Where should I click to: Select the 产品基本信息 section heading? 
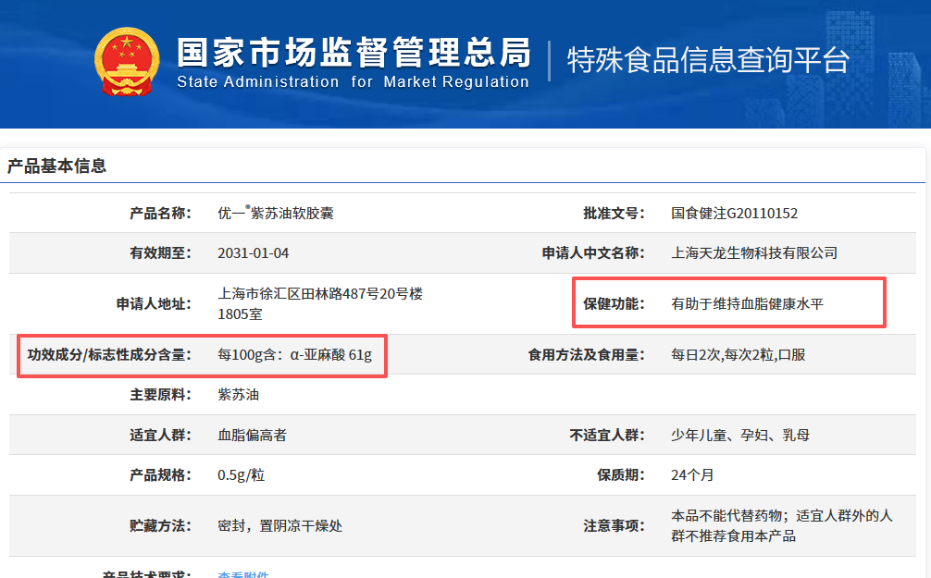[x=56, y=166]
